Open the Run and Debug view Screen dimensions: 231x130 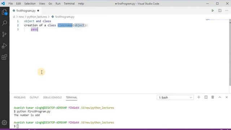4,46
